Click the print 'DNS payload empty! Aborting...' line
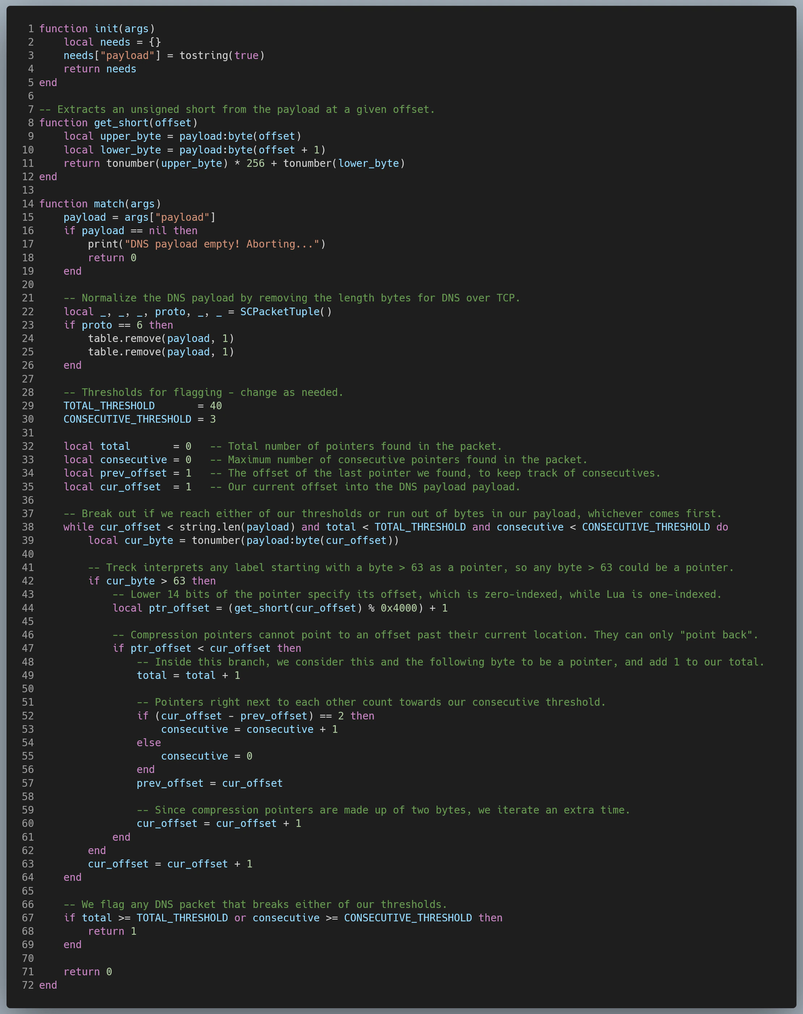 coord(207,244)
